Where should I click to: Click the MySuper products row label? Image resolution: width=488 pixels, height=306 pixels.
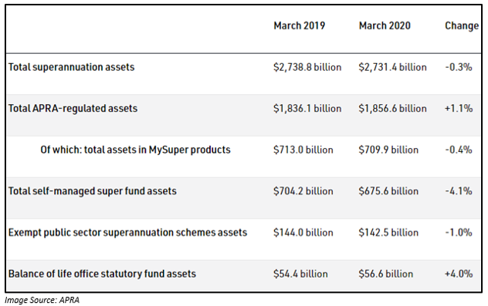click(135, 150)
